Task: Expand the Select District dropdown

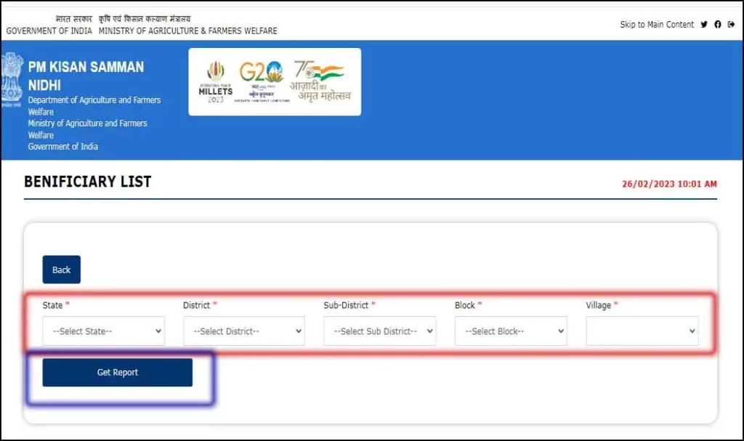Action: [x=245, y=331]
